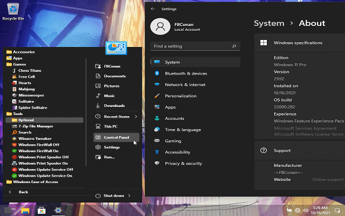Click volume icon in system tray

305,210
